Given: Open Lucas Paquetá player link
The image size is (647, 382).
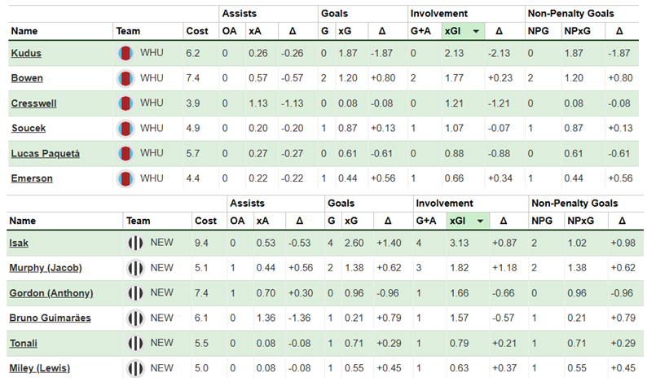Looking at the screenshot, I should click(x=42, y=153).
